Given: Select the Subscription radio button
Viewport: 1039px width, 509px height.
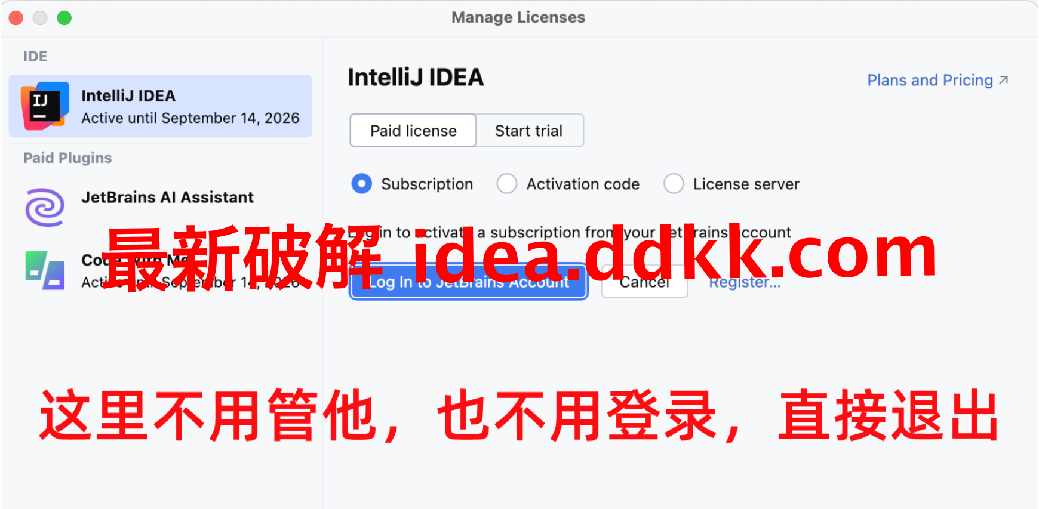Looking at the screenshot, I should [x=361, y=184].
